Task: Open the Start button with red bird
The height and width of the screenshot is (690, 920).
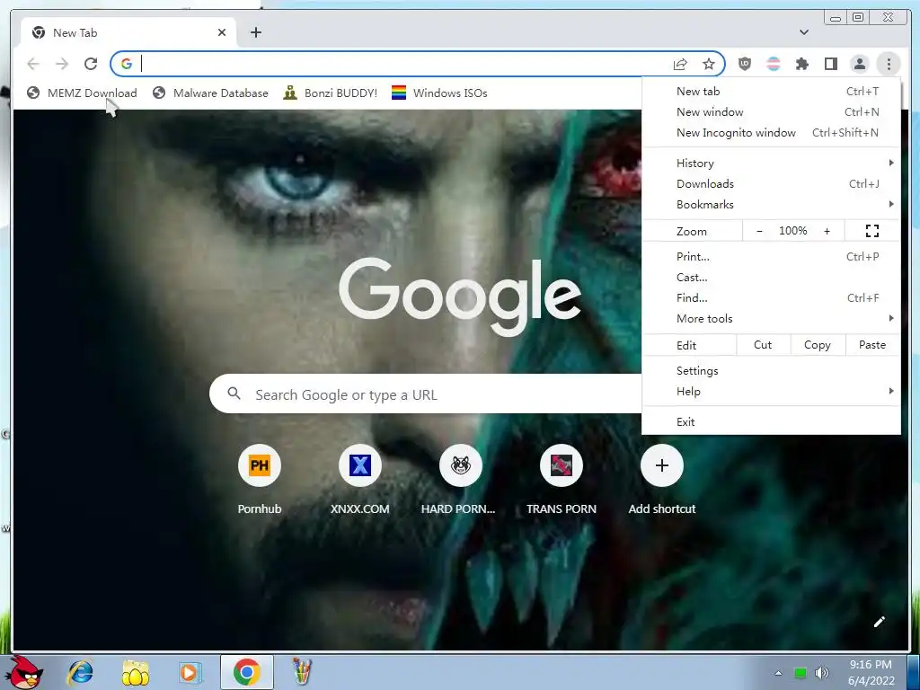Action: click(x=24, y=672)
